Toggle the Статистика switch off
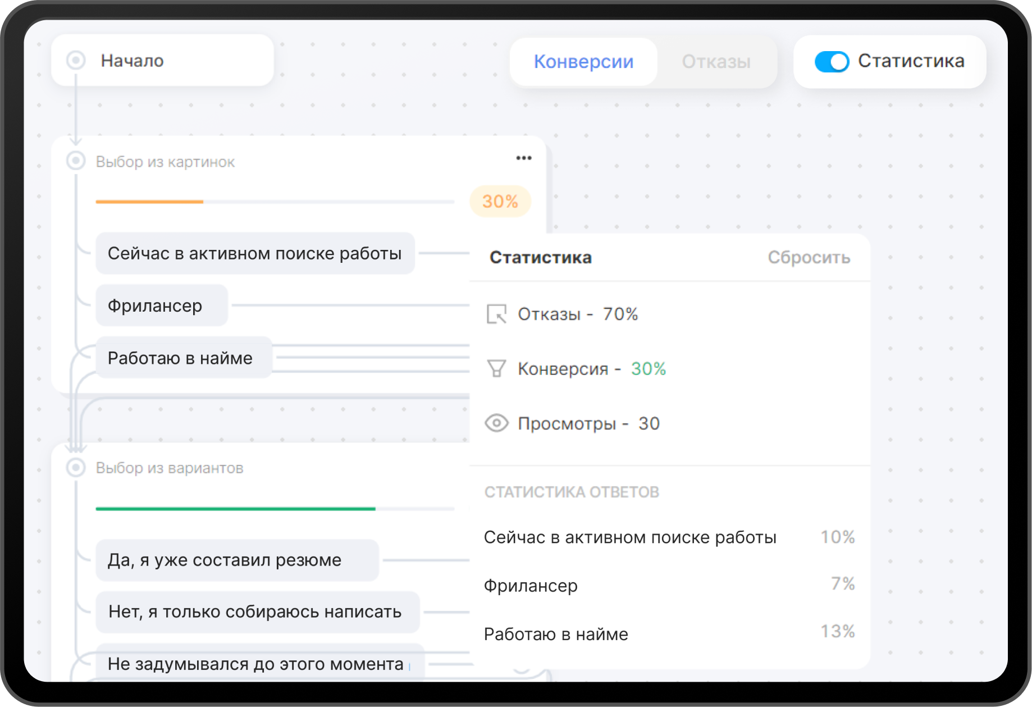The width and height of the screenshot is (1032, 707). [832, 61]
